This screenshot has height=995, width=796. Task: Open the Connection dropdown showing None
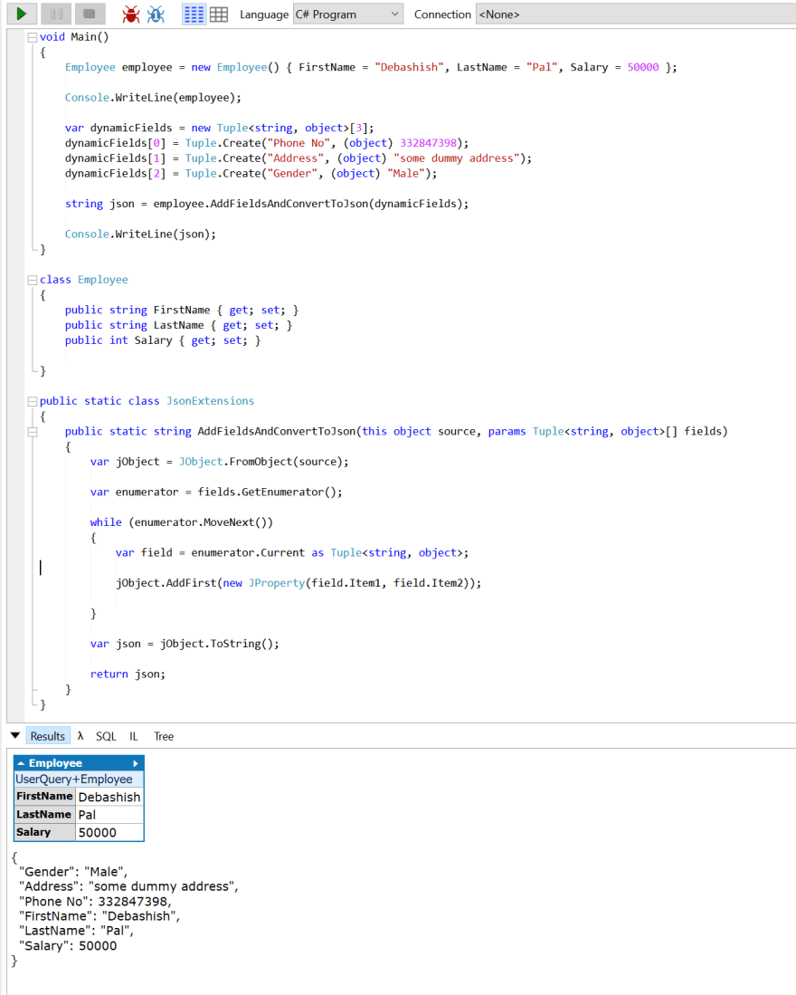(636, 14)
